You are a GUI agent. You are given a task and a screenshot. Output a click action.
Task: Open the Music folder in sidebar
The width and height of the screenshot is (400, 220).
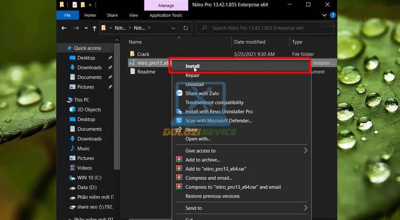(83, 149)
